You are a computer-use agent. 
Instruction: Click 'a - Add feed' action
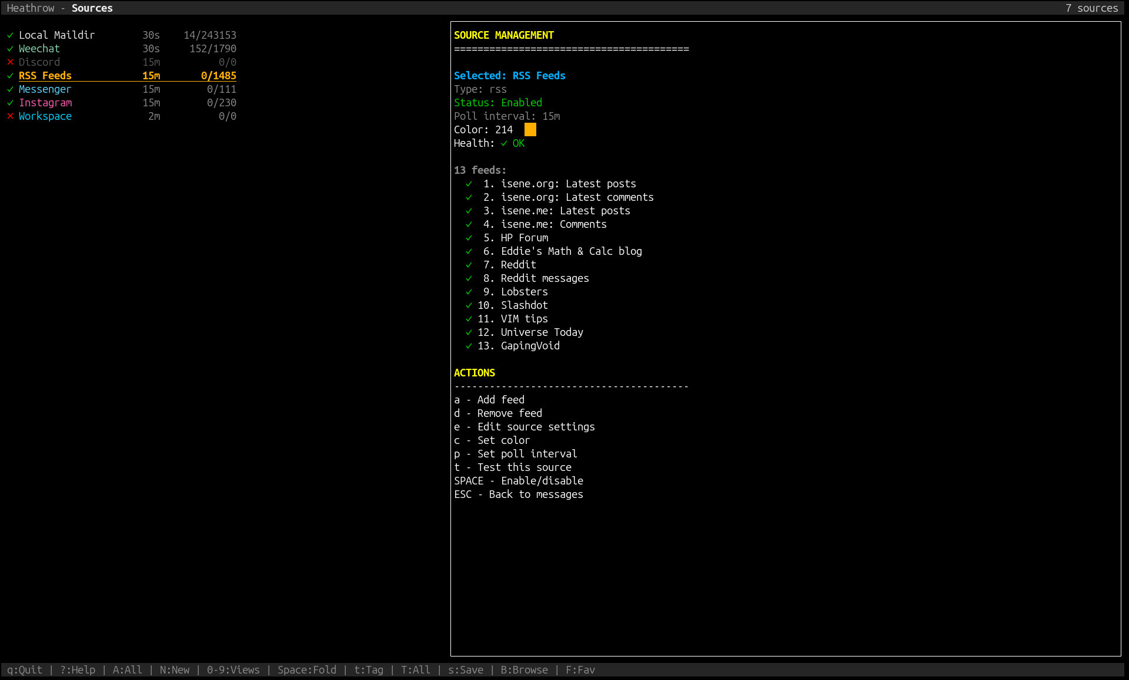point(489,399)
